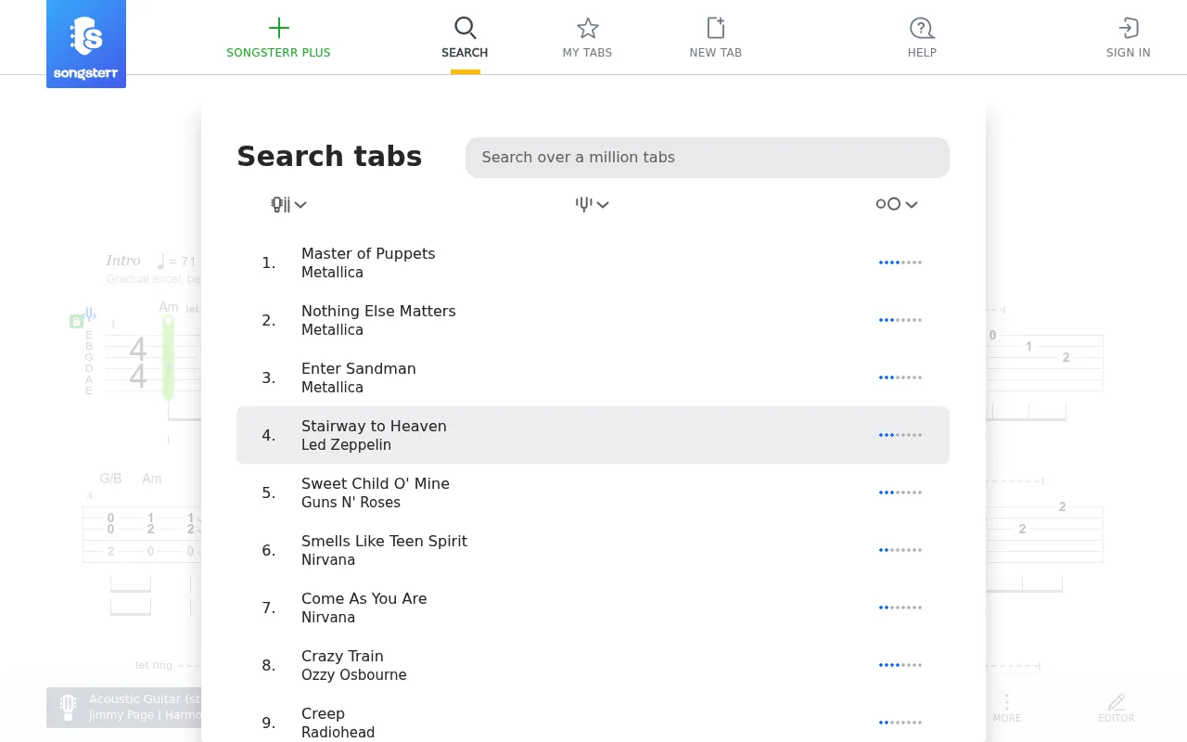Screen dimensions: 1187x742
Task: Click difficulty dots for Stairway to Heaven
Action: pyautogui.click(x=900, y=435)
